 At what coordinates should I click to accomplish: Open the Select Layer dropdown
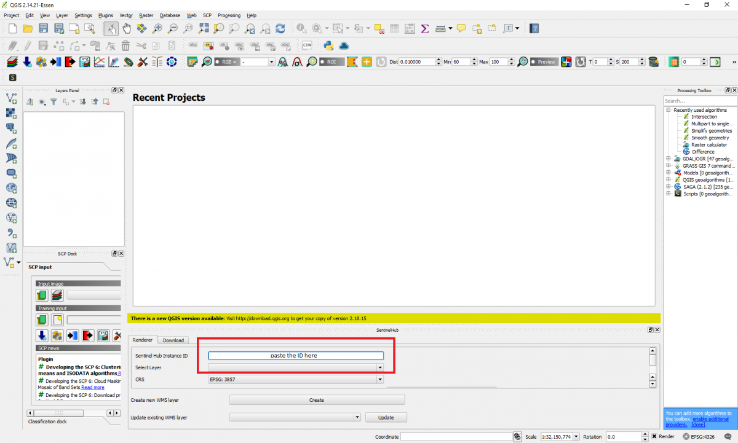tap(296, 367)
